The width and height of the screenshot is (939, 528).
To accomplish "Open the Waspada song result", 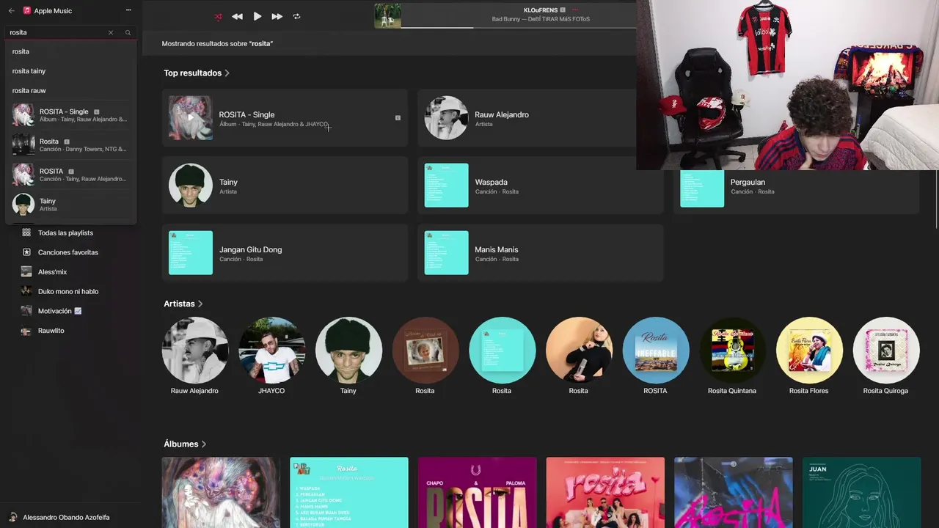I will [x=540, y=186].
